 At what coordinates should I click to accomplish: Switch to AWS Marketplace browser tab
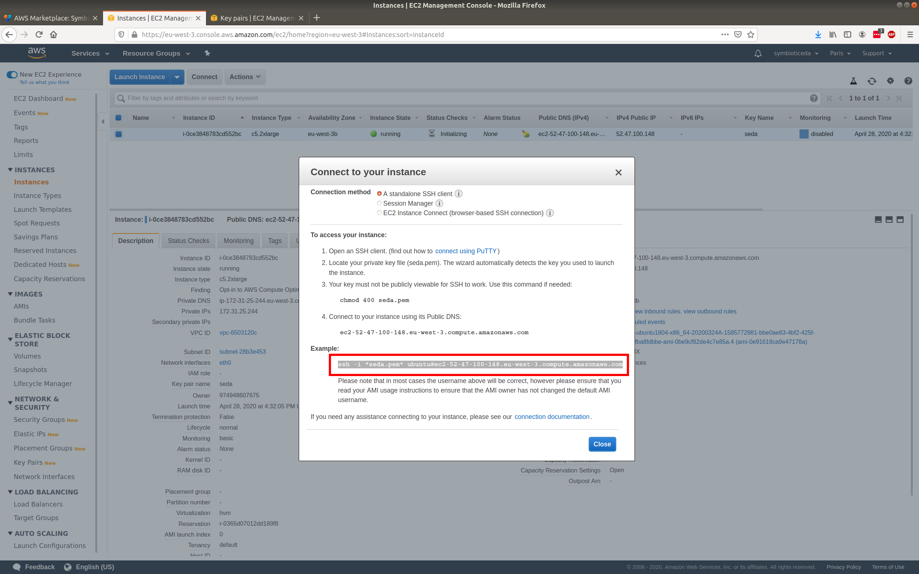[51, 18]
